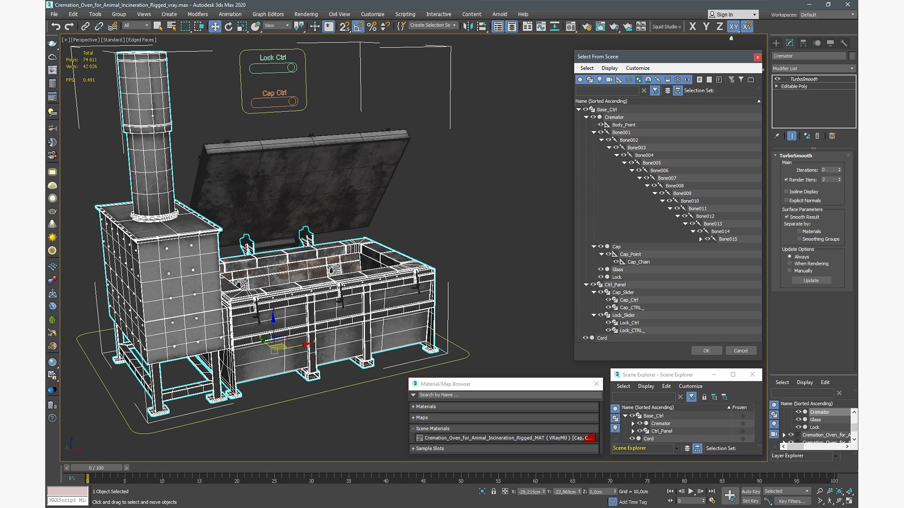The width and height of the screenshot is (904, 508).
Task: Toggle eye icon for Cord in Select From Scene
Action: tap(586, 338)
